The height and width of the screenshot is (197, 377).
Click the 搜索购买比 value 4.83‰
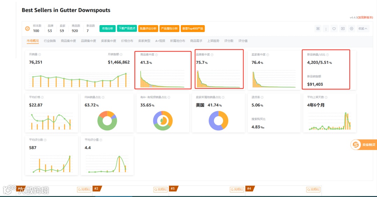[x=258, y=127]
